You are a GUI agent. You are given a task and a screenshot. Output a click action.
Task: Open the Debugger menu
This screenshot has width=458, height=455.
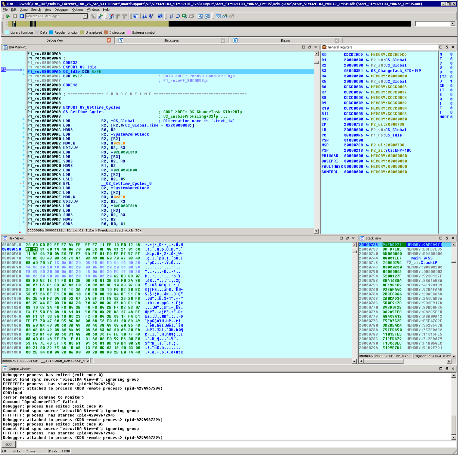(x=61, y=9)
